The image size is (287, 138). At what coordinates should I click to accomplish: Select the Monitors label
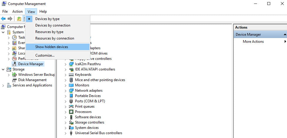pos(82,85)
